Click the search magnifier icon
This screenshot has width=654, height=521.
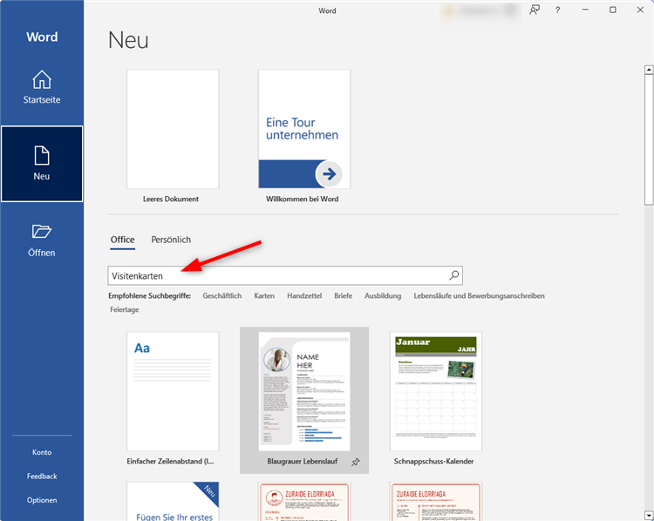click(453, 275)
